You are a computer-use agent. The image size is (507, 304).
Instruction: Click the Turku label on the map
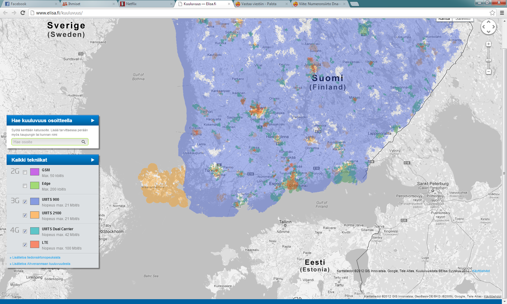[210, 170]
